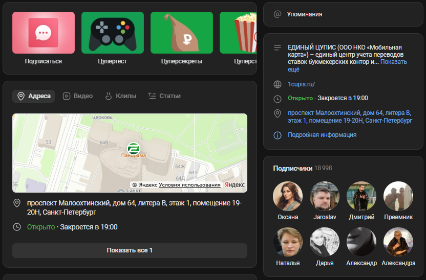
Task: Open Jaroslav's avatar
Action: click(325, 196)
